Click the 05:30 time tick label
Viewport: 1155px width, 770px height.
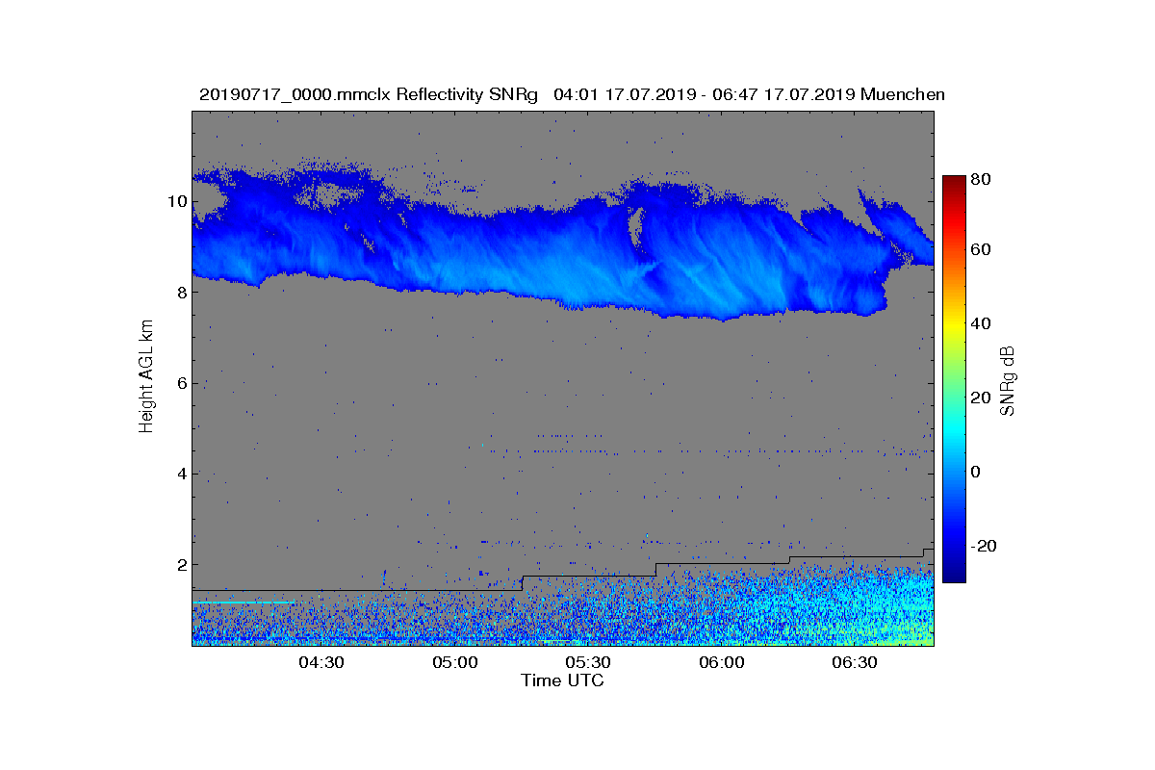(588, 662)
